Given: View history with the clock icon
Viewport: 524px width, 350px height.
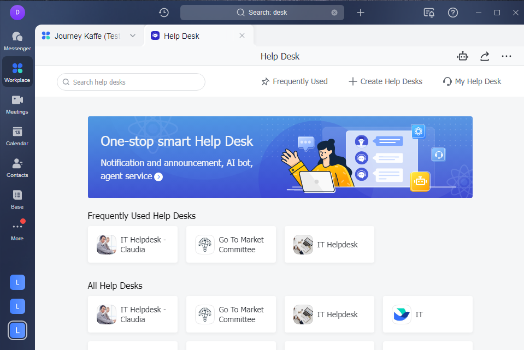Looking at the screenshot, I should tap(163, 12).
